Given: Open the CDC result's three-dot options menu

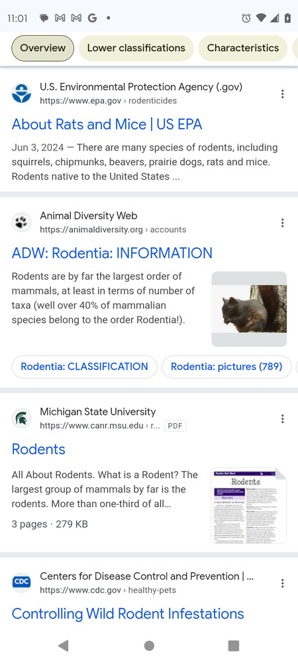Looking at the screenshot, I should coord(282,583).
